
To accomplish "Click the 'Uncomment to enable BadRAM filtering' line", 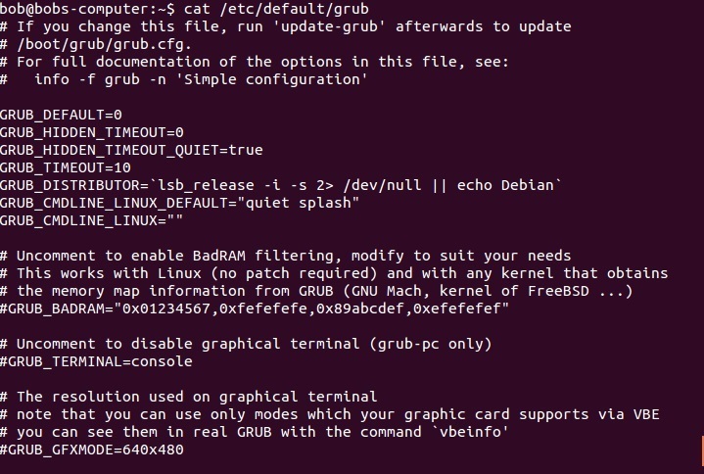I will click(x=286, y=256).
